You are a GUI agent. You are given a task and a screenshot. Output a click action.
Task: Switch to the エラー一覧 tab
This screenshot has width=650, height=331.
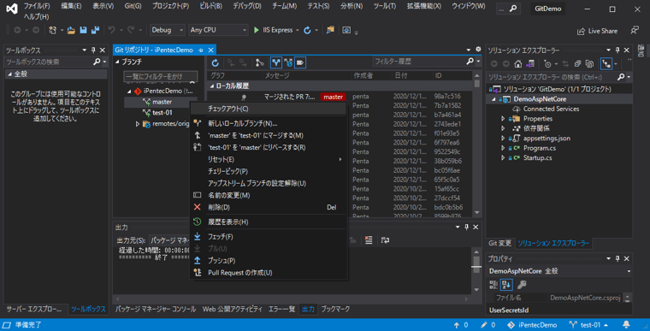pos(281,309)
